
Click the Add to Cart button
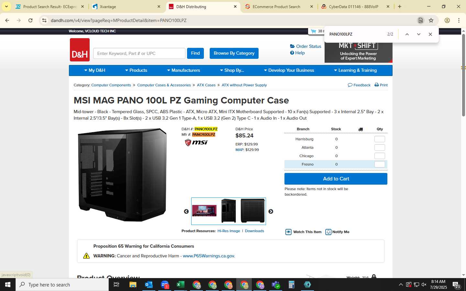pyautogui.click(x=336, y=179)
